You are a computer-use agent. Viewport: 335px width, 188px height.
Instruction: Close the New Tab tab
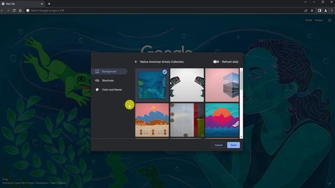[42, 4]
